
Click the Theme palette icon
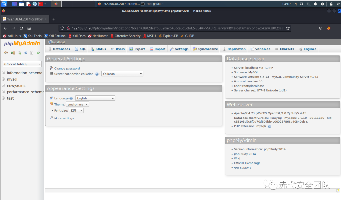click(51, 104)
